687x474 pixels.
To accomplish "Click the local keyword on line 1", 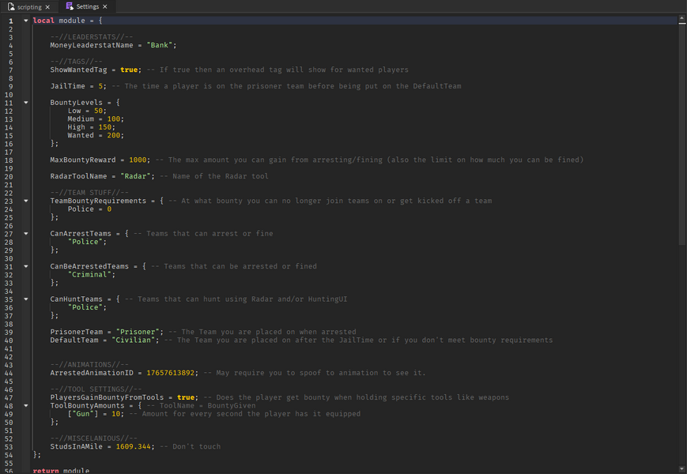I will [x=43, y=21].
